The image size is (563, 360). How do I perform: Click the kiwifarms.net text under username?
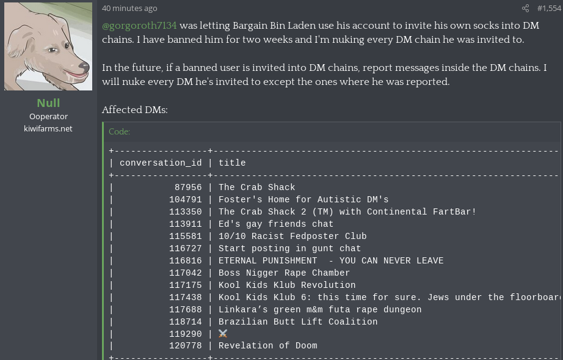coord(48,128)
